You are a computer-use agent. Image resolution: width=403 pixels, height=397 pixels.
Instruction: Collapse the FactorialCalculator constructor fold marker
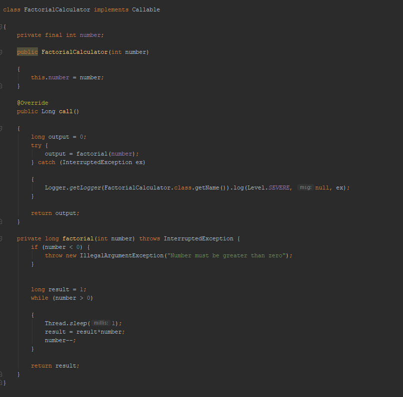(x=2, y=51)
